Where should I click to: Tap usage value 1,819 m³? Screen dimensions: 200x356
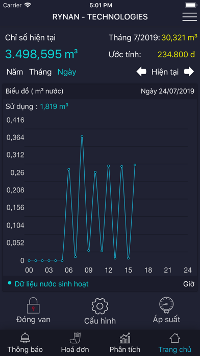(54, 106)
